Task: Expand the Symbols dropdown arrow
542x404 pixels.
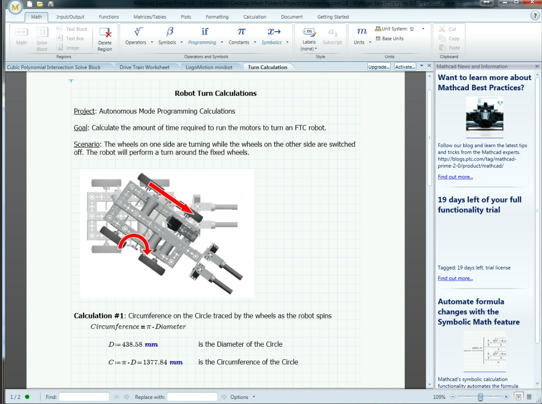Action: tap(182, 42)
